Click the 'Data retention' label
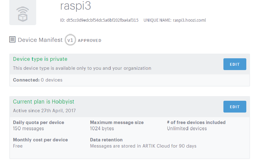The height and width of the screenshot is (164, 259). point(106,140)
